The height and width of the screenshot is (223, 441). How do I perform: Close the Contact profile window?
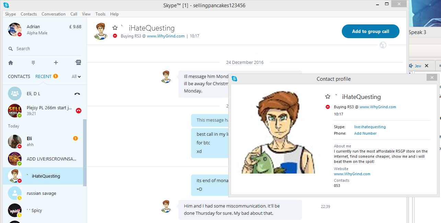pyautogui.click(x=432, y=78)
